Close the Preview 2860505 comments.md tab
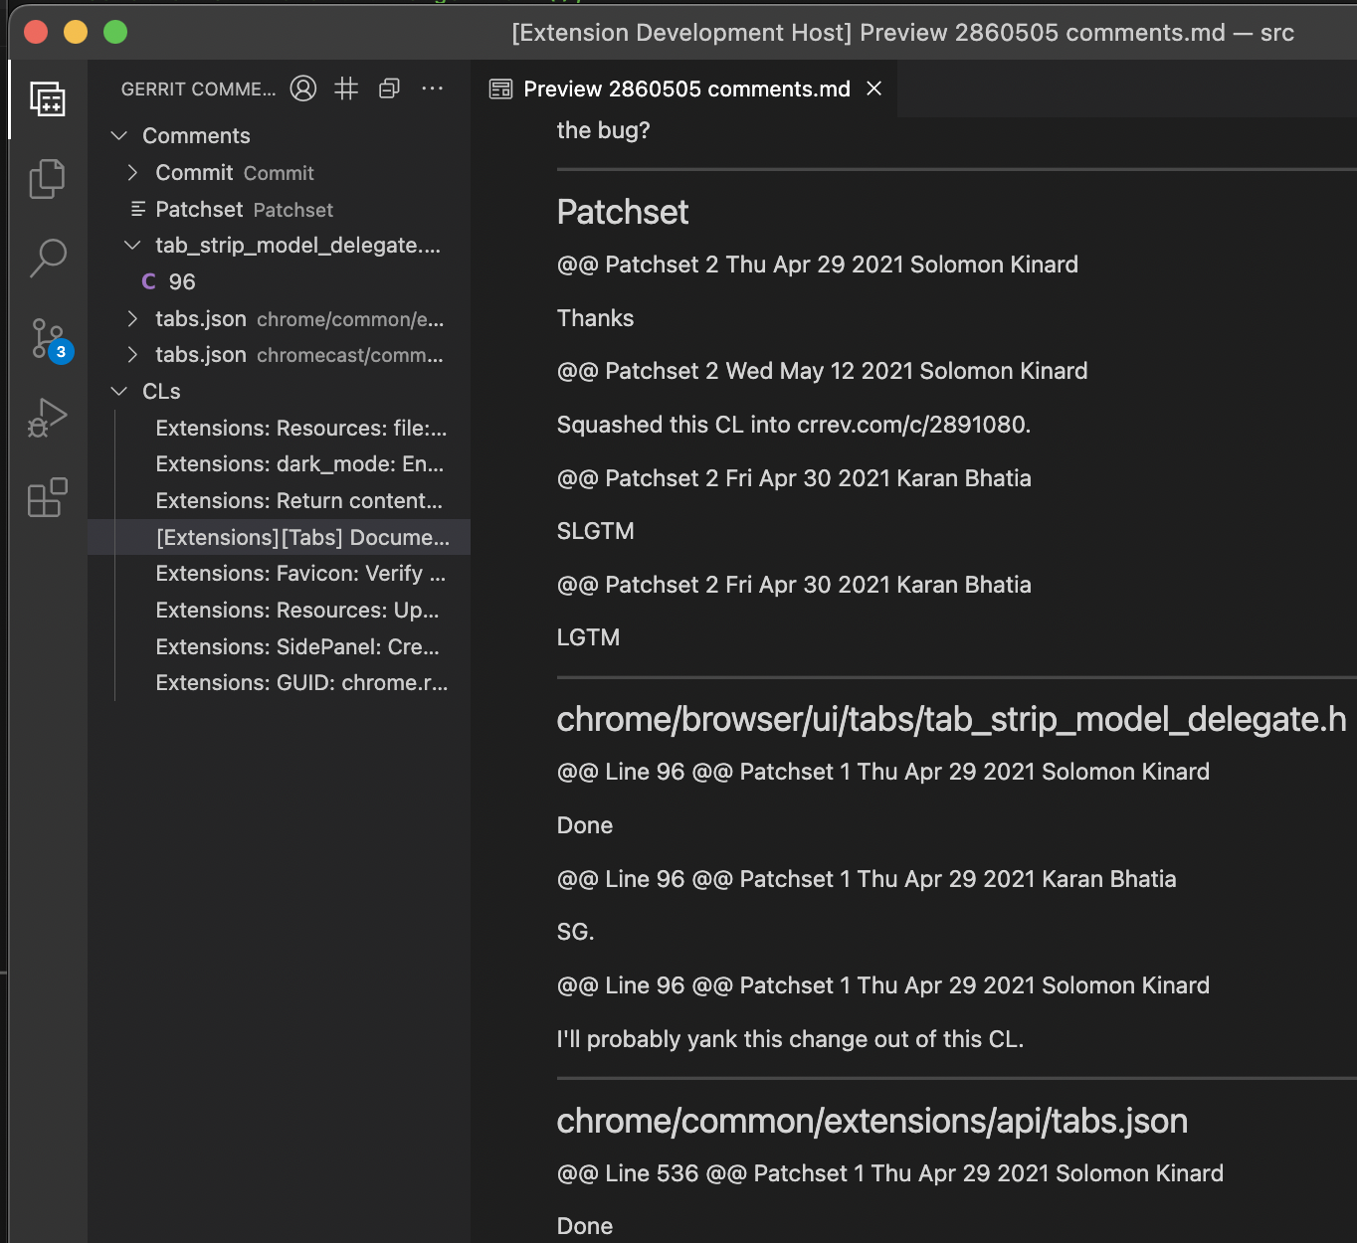1357x1243 pixels. (874, 89)
